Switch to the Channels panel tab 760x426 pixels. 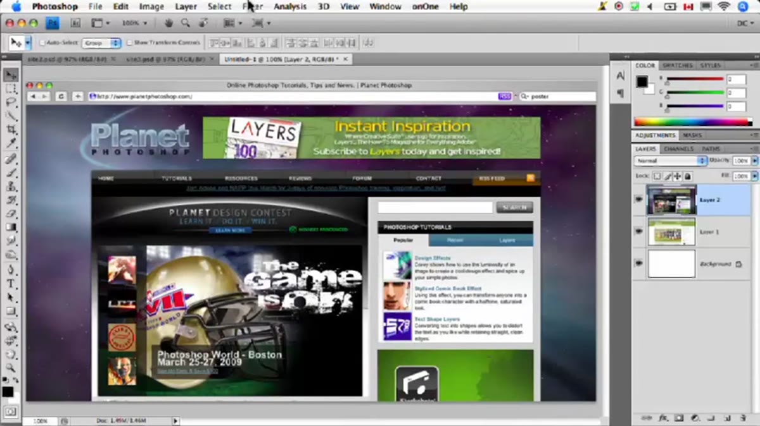[x=678, y=149]
